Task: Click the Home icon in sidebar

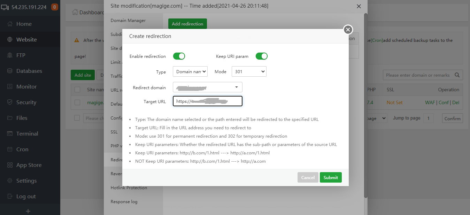Action: (10, 24)
